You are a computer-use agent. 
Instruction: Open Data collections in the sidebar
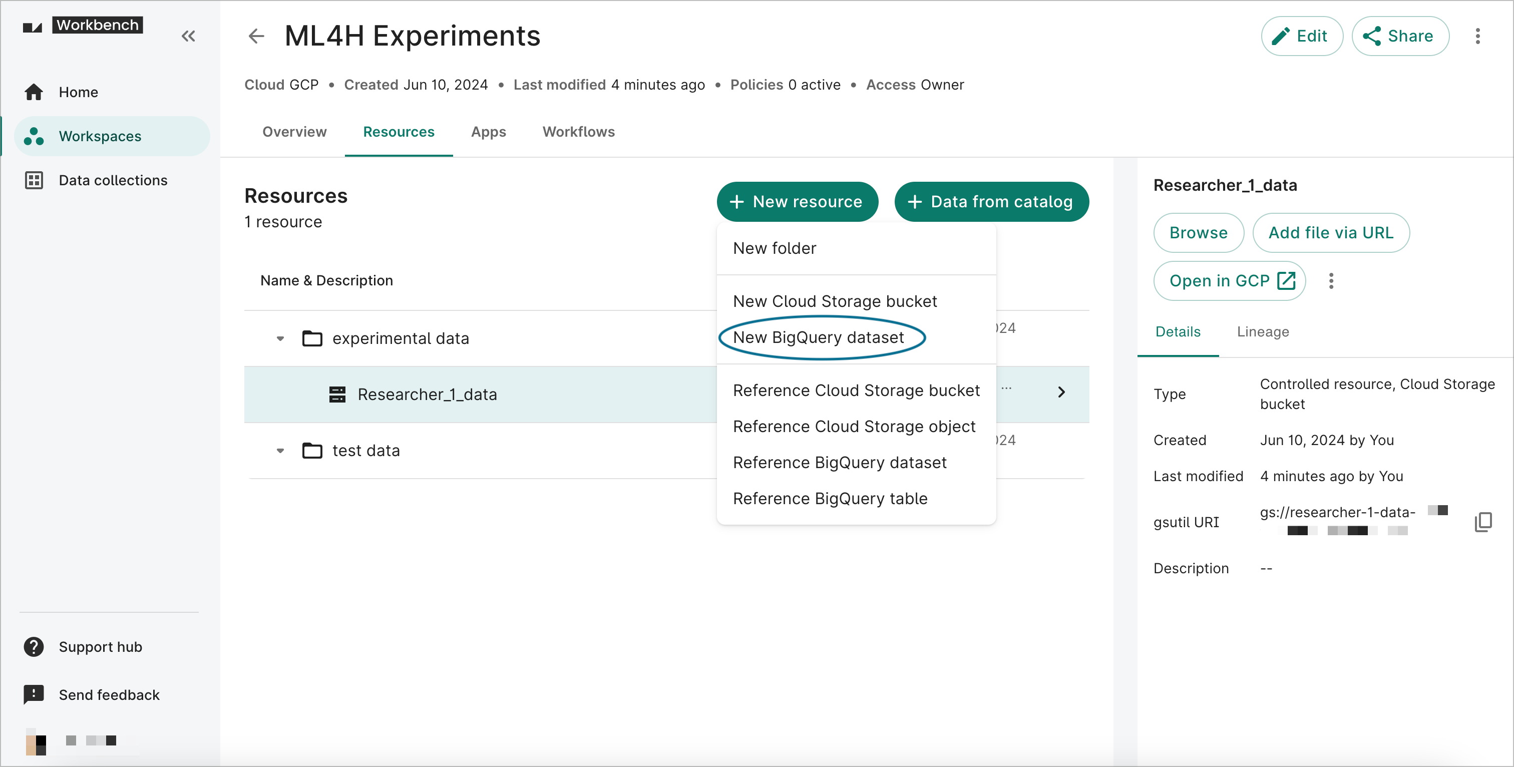click(x=112, y=180)
